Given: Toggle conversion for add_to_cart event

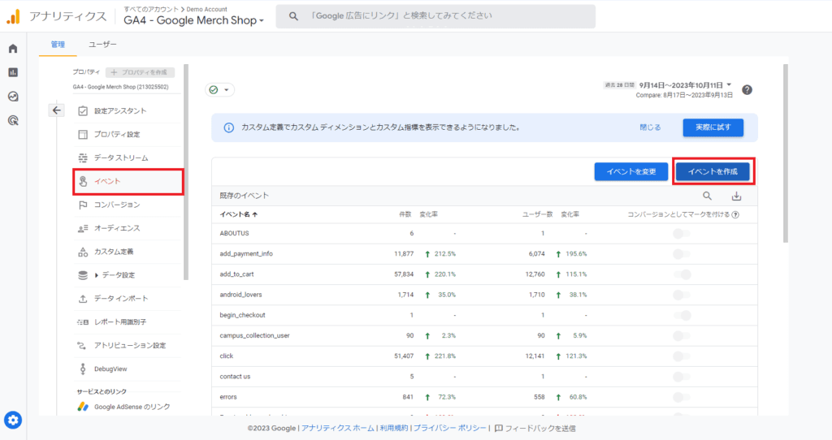Looking at the screenshot, I should pyautogui.click(x=682, y=274).
